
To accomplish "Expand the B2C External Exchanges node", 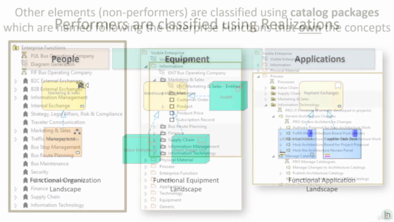I will click(16, 81).
